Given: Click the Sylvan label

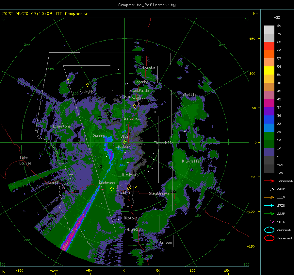Looking at the screenshot, I should (125, 97).
